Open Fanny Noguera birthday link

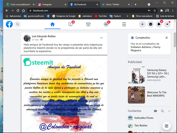click(146, 49)
